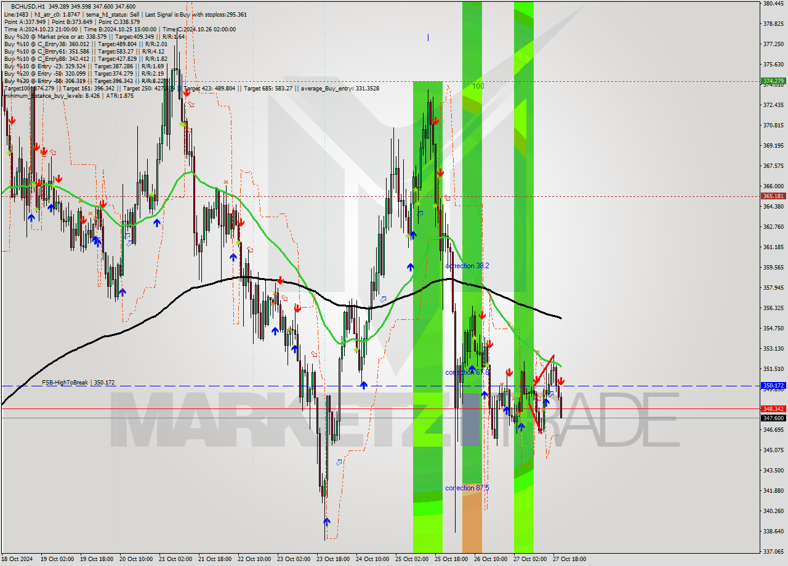
Task: Click the '21 Oct 18:00' time label
Action: coord(214,559)
